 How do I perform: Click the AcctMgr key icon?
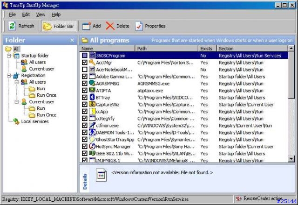[x=92, y=62]
